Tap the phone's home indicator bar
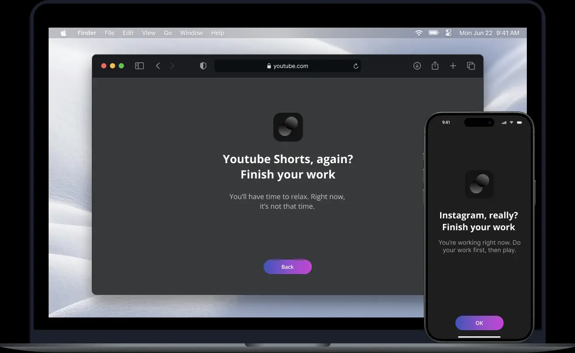 (479, 337)
